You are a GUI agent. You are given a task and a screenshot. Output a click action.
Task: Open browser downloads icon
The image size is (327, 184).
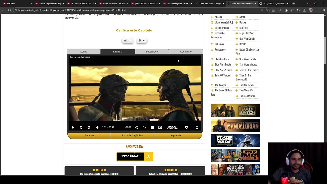(x=304, y=10)
